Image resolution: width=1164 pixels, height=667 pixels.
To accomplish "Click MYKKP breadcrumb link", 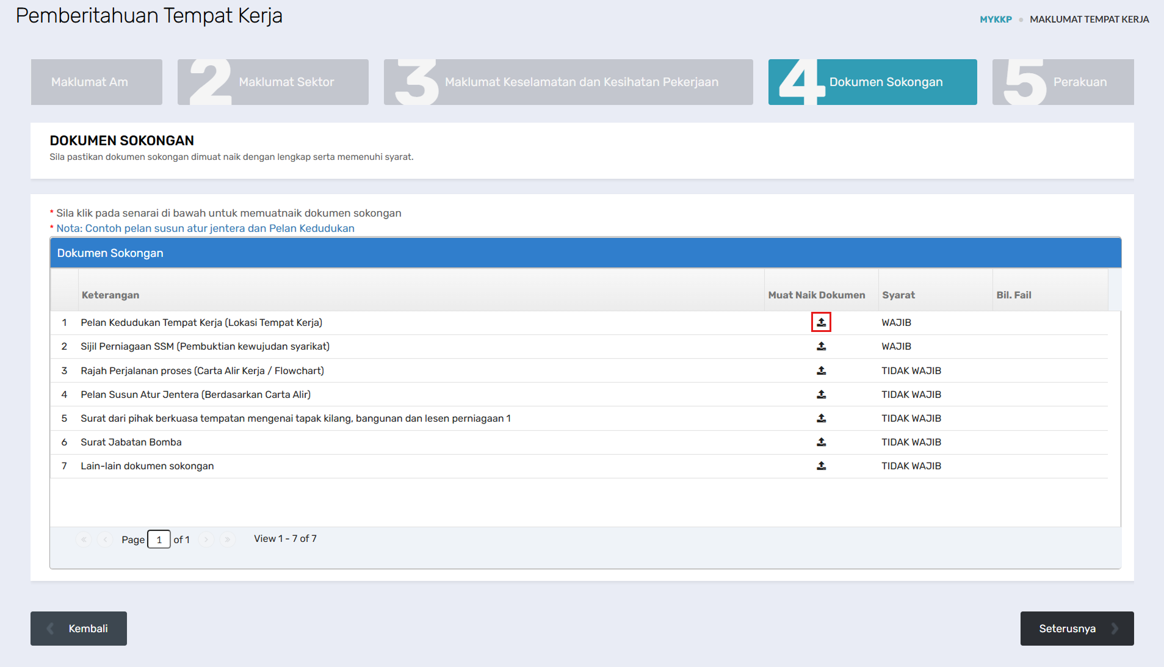I will click(x=996, y=20).
